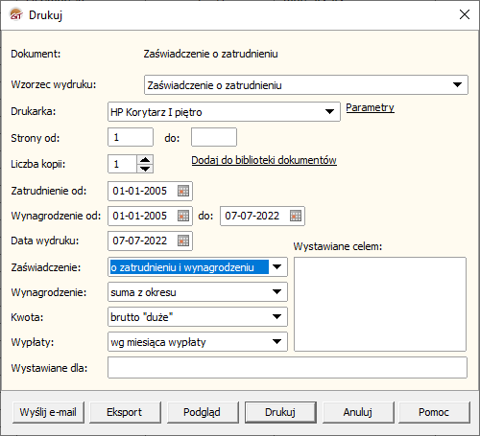Open calendar picker for Data wydruku
The image size is (480, 436).
coord(183,241)
